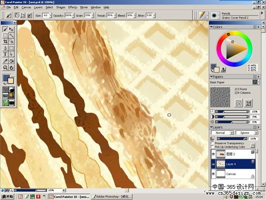Select the Rotate Page tool
The image size is (266, 200).
(12, 68)
